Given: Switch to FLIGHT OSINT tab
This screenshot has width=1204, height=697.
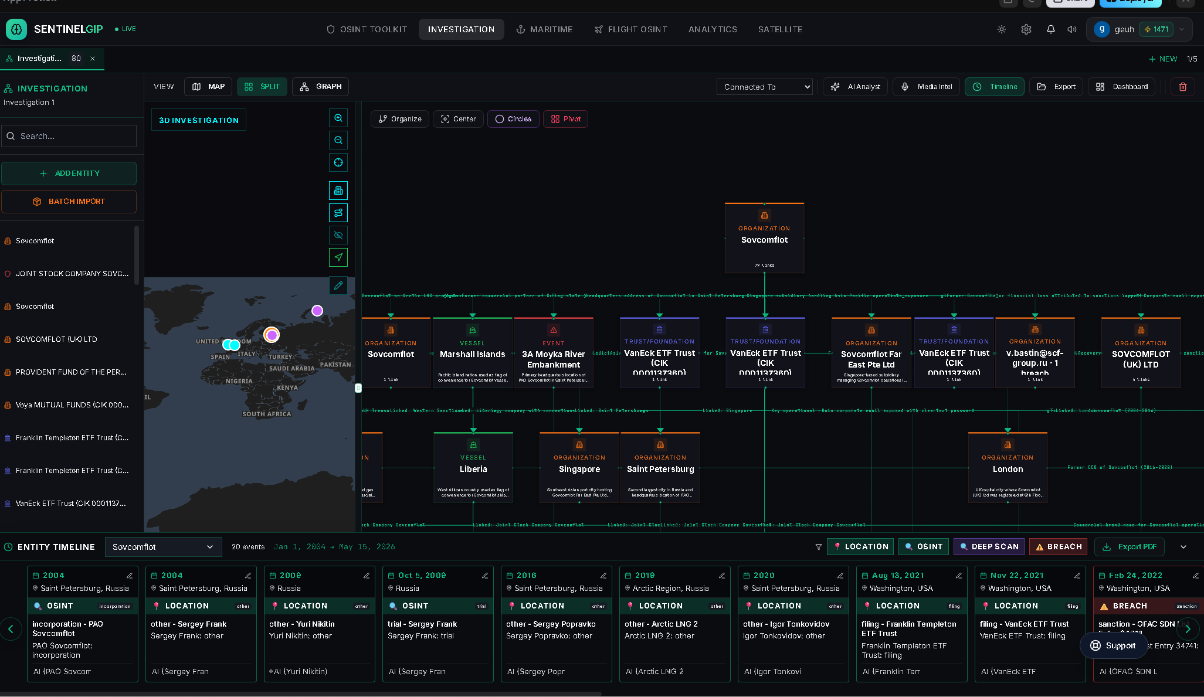Looking at the screenshot, I should point(630,29).
